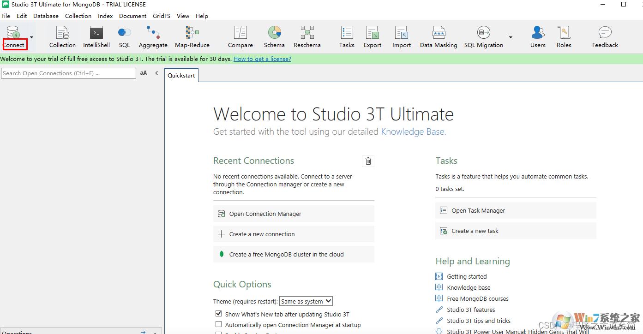Screen dimensions: 643x334
Task: Enable automatically open Connection Manager at startup
Action: tap(219, 325)
